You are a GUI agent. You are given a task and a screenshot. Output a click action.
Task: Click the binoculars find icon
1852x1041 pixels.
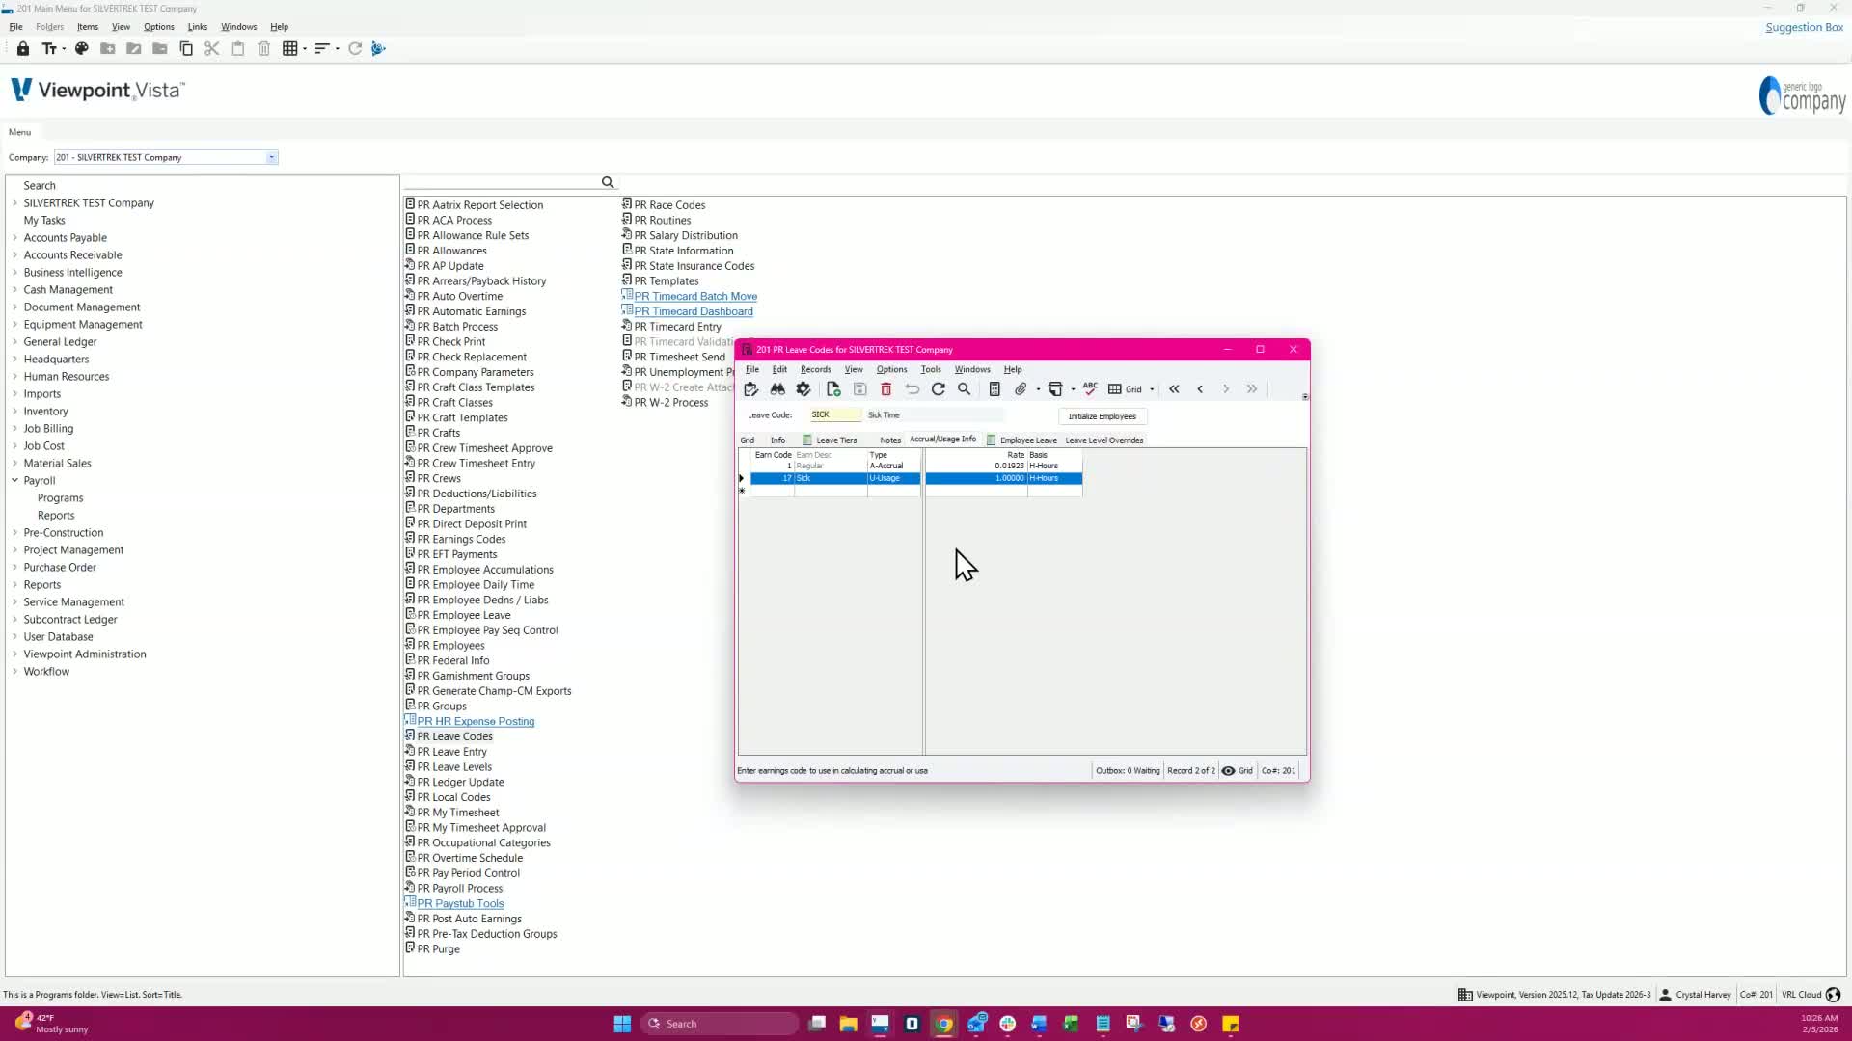point(777,389)
